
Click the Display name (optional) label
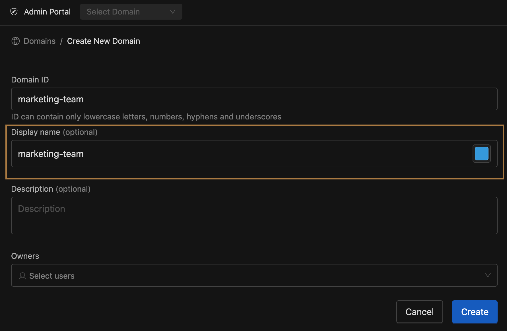tap(54, 132)
